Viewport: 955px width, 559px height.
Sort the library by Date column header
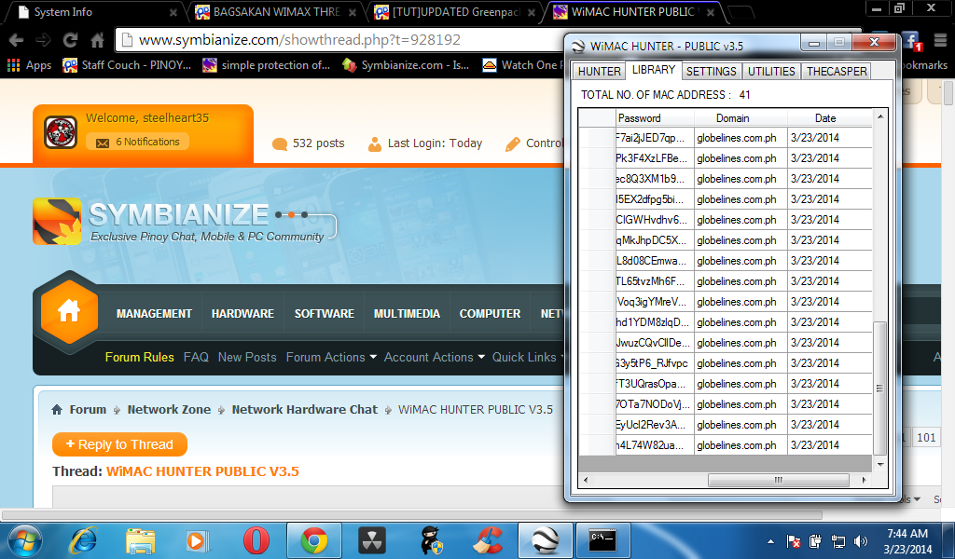[x=830, y=118]
